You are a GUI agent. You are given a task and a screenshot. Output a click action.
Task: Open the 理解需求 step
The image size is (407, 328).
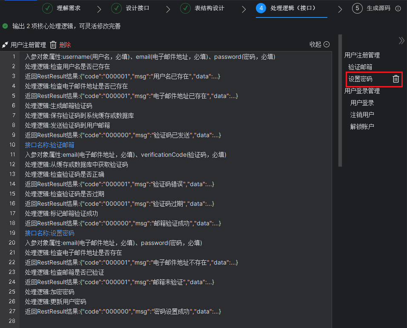point(69,9)
